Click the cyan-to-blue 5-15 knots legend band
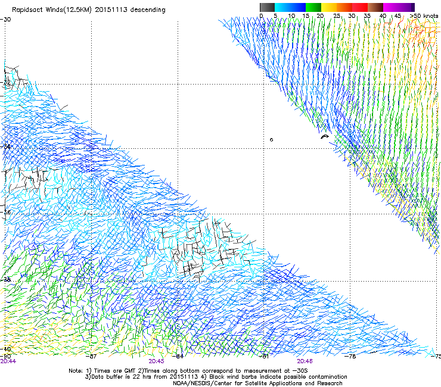This screenshot has width=441, height=387. pyautogui.click(x=290, y=7)
